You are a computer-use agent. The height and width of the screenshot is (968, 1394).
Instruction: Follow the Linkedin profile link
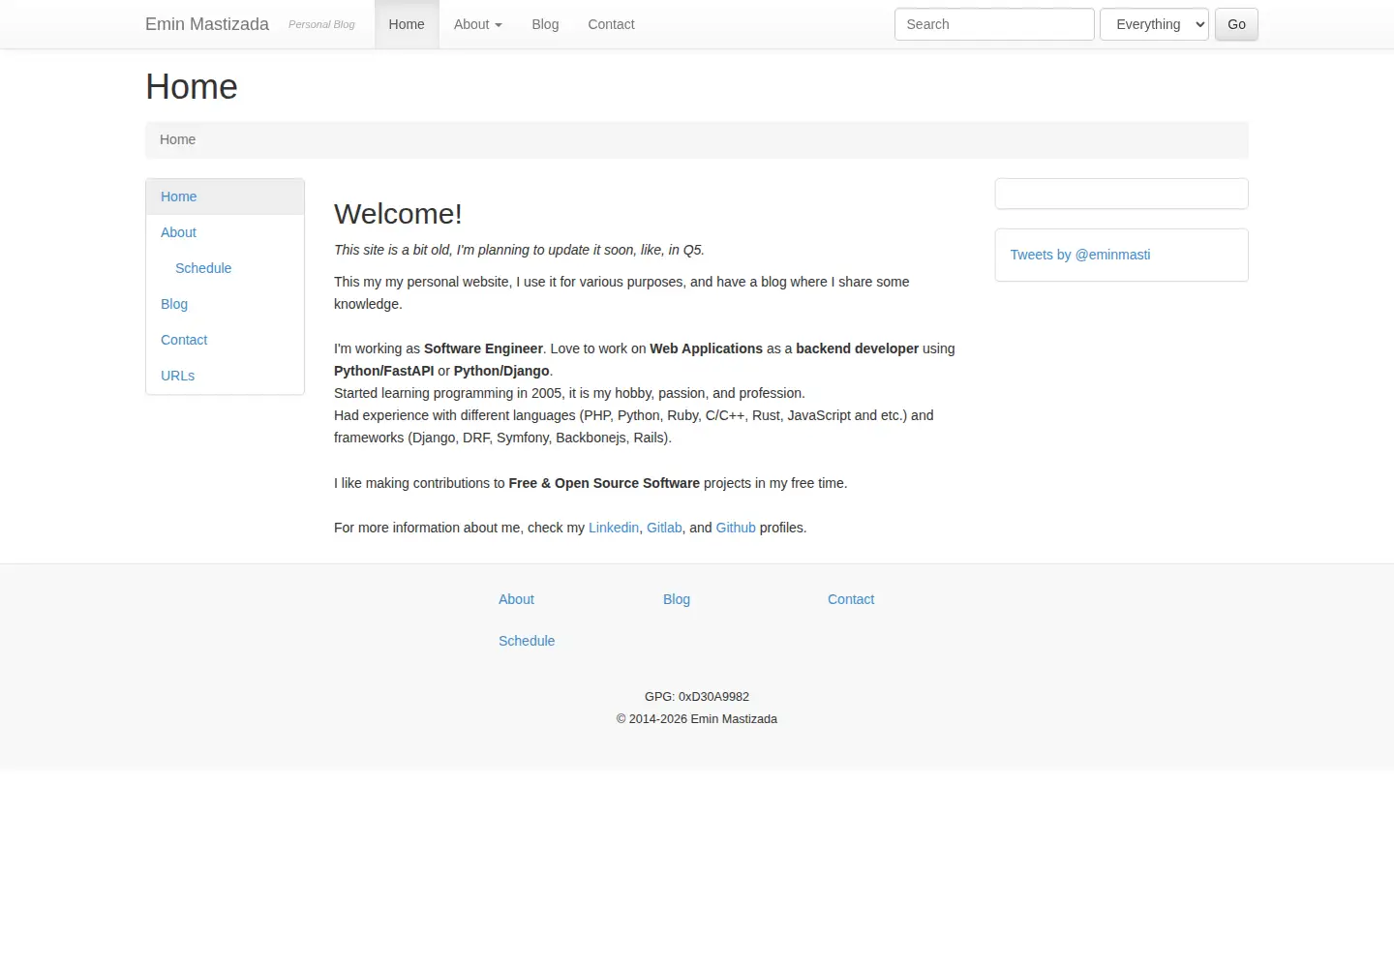[x=614, y=528]
